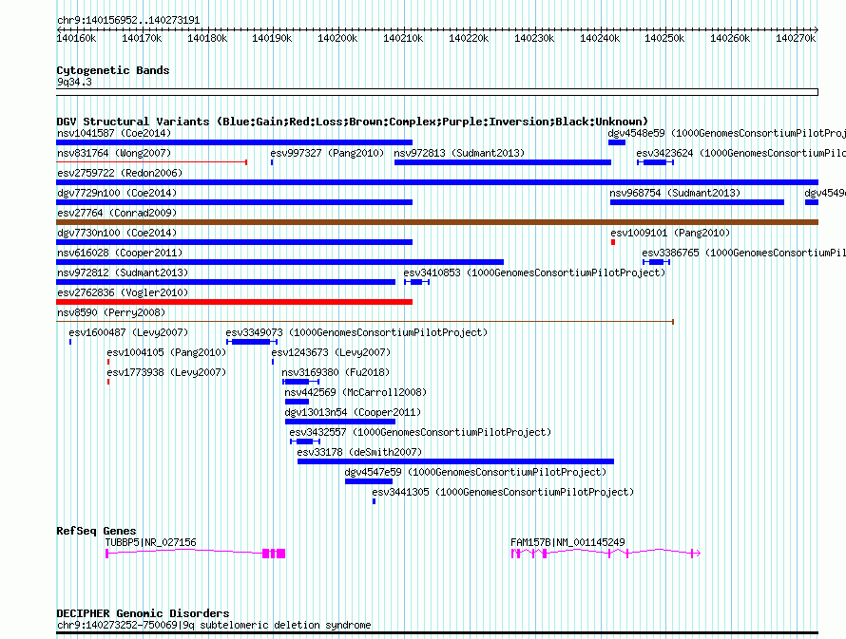Select the blue nsv968754 variant bar

pos(697,202)
